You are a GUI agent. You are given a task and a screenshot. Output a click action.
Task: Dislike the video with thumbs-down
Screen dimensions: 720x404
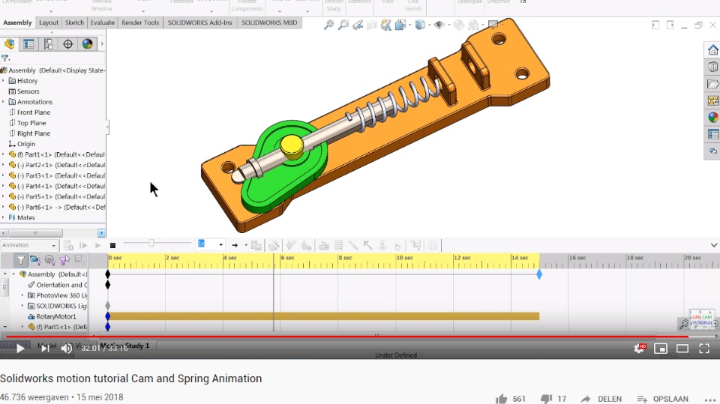tap(546, 399)
